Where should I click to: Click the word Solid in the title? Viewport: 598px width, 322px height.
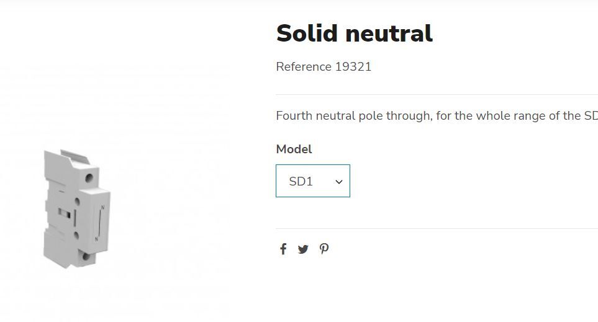pyautogui.click(x=307, y=33)
